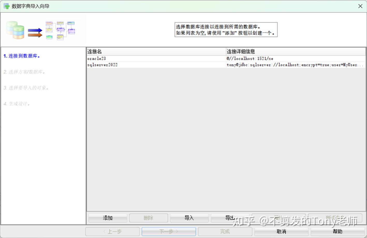Click the 删除 button
Image resolution: width=367 pixels, height=238 pixels.
click(x=148, y=218)
